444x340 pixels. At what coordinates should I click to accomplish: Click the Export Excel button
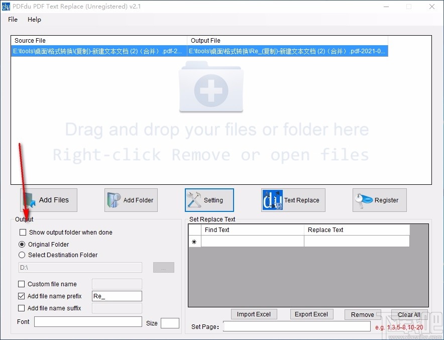pos(311,314)
